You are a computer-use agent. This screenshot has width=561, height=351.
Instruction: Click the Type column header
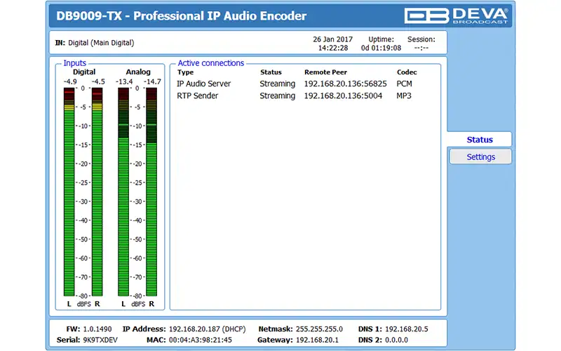coord(185,72)
